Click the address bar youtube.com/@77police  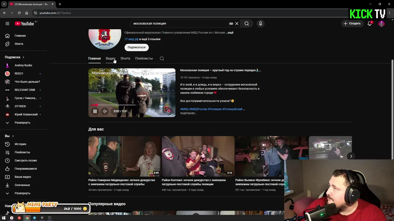tap(55, 13)
